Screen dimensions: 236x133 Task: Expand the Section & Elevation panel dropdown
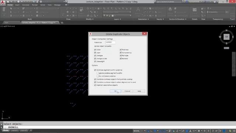coord(178,19)
